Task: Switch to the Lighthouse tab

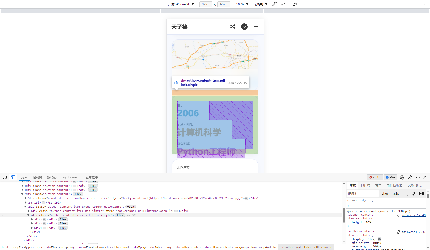Action: click(x=69, y=177)
